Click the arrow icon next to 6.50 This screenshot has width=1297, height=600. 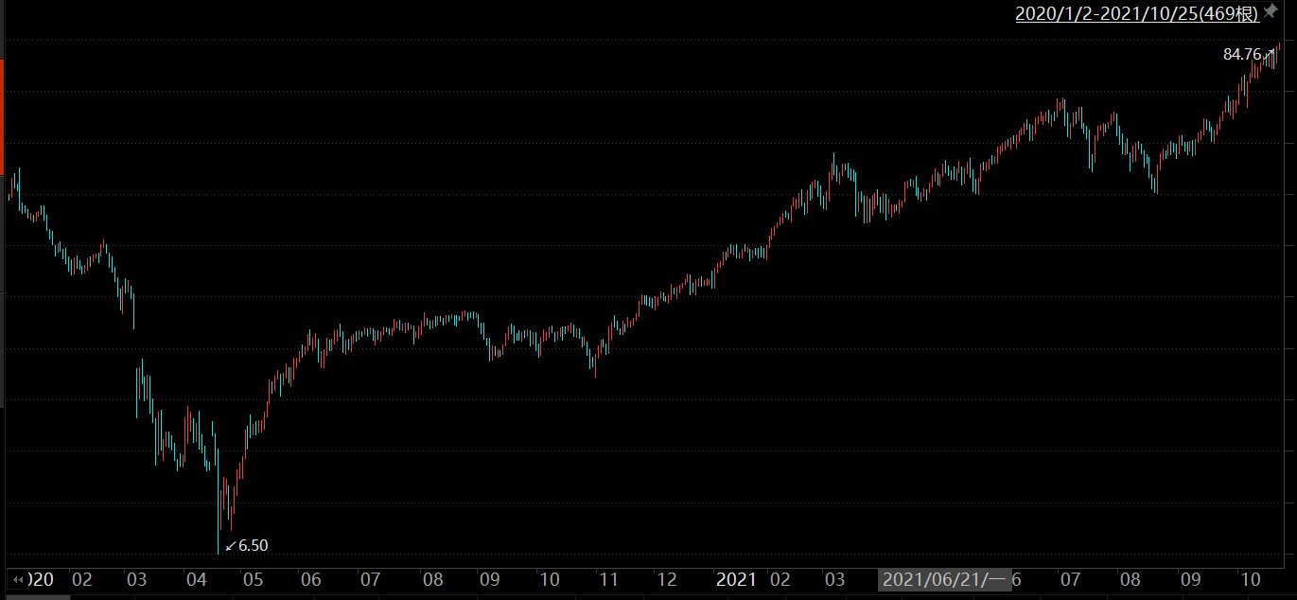point(230,545)
